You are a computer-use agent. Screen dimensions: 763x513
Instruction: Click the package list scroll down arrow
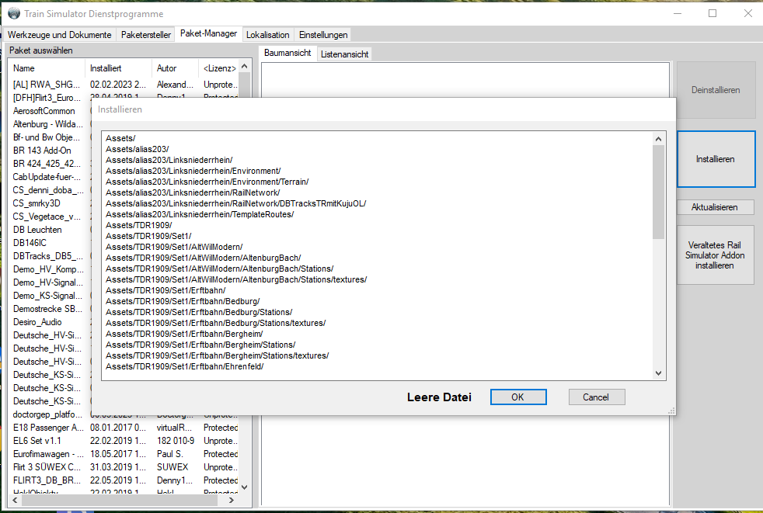click(244, 487)
